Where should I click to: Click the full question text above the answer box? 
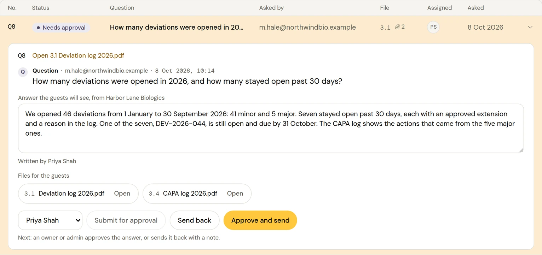pyautogui.click(x=187, y=81)
